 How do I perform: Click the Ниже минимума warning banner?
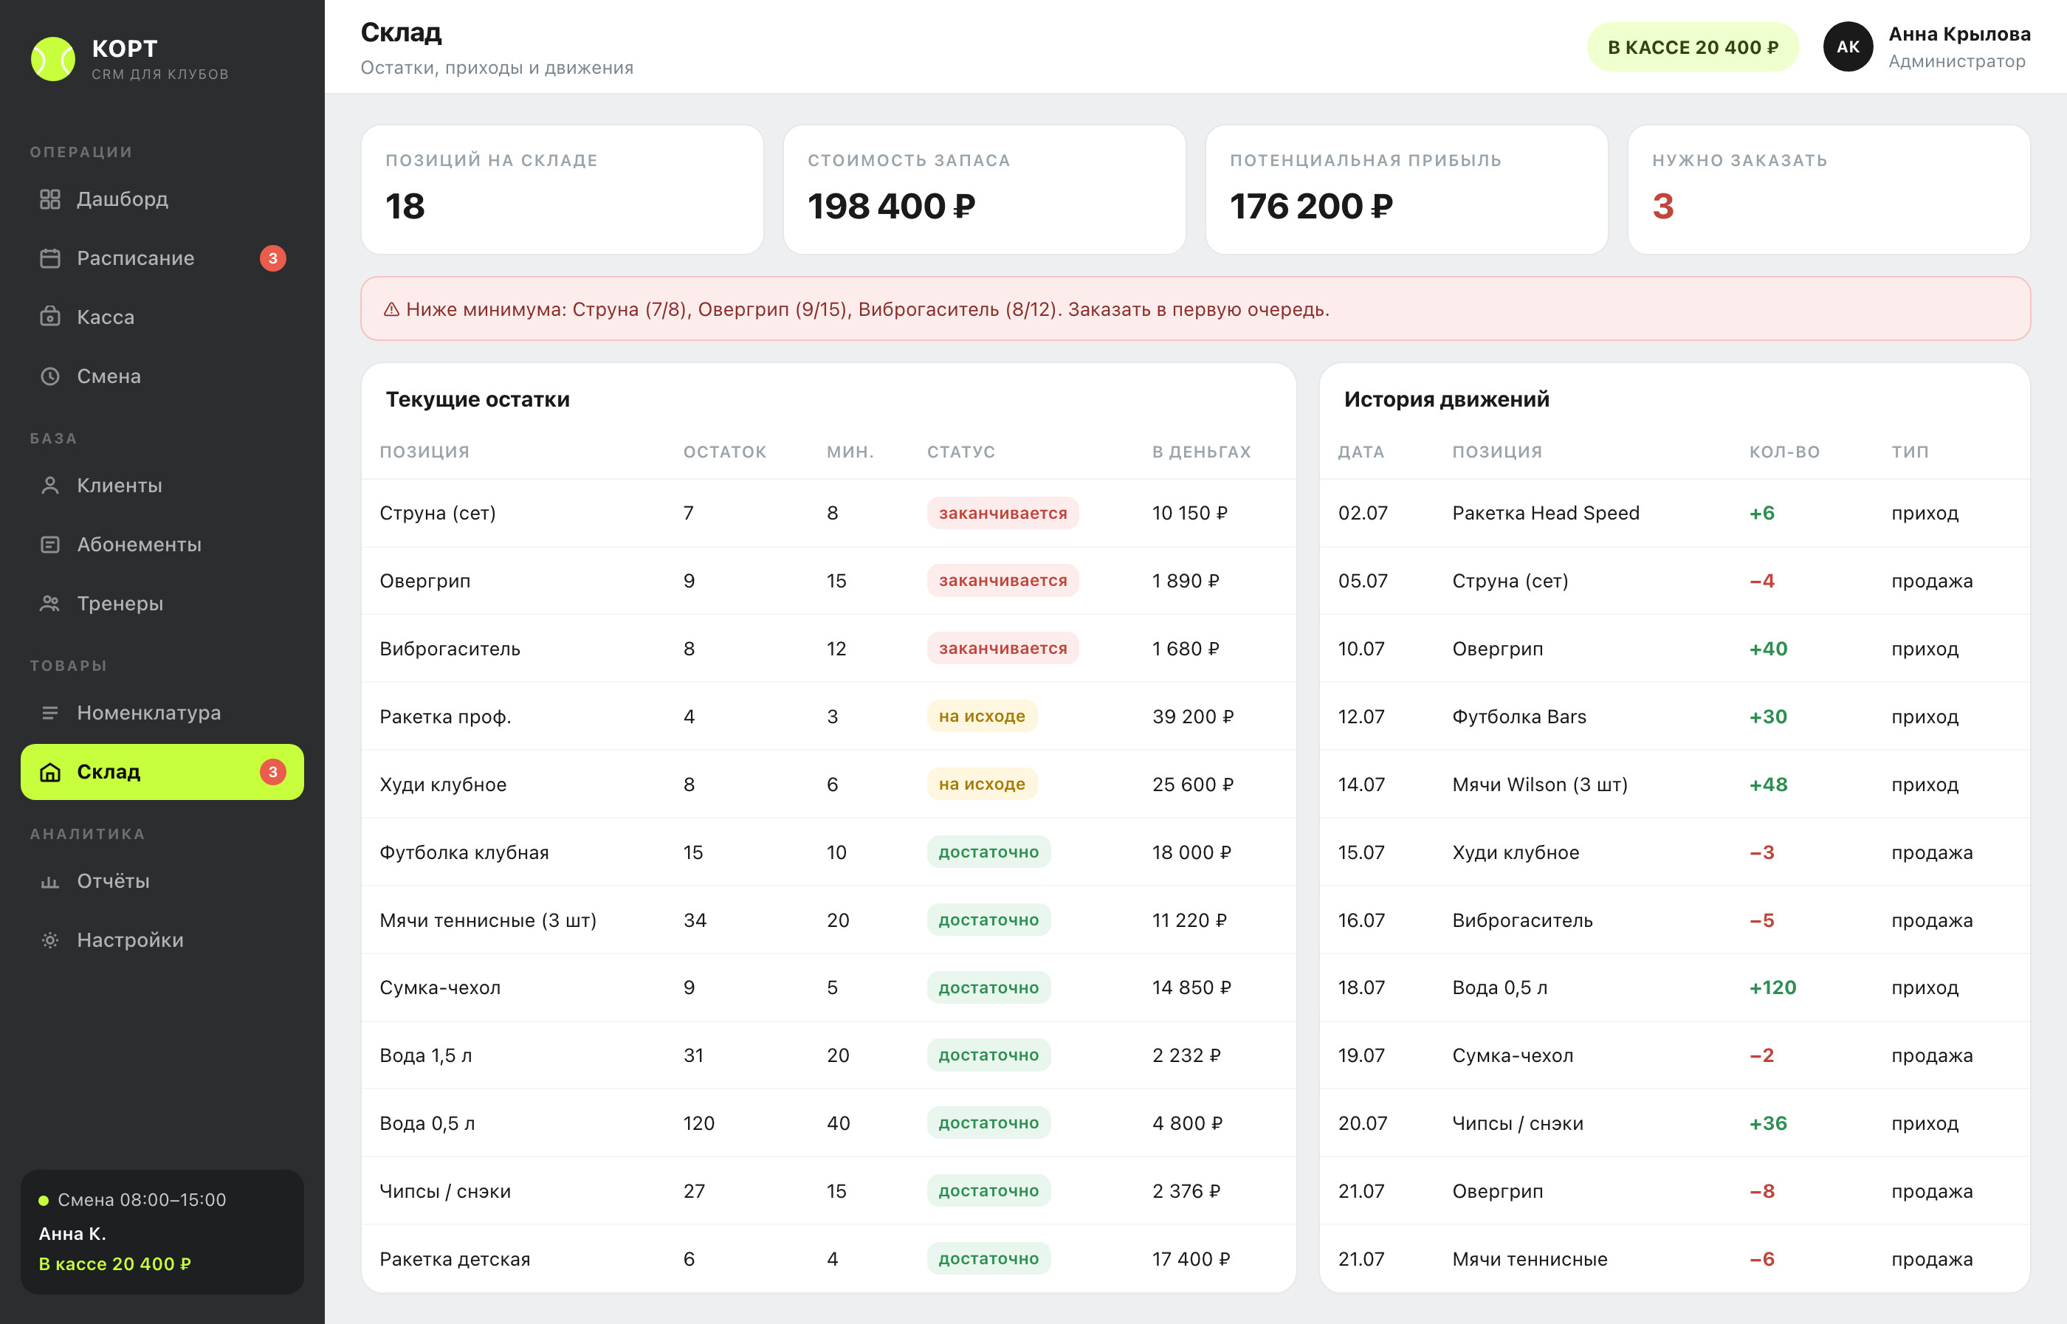1195,308
